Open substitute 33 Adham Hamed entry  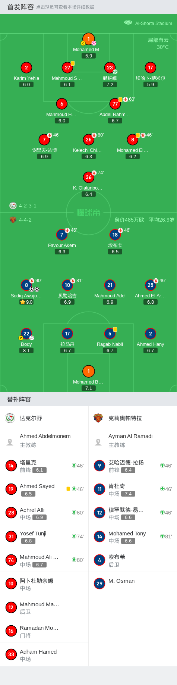tap(44, 654)
